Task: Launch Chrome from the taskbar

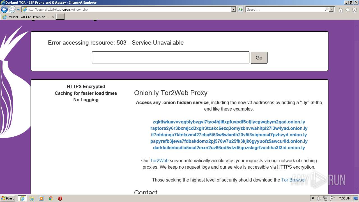Action: (x=51, y=198)
